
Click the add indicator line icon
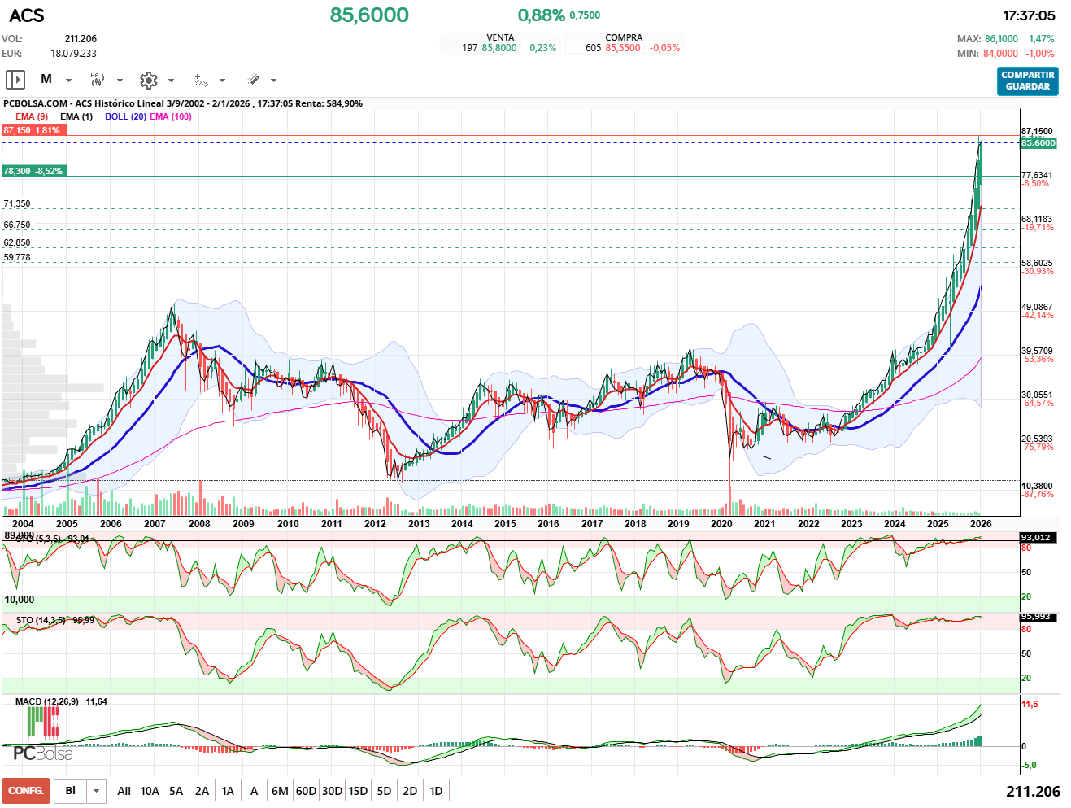[201, 80]
